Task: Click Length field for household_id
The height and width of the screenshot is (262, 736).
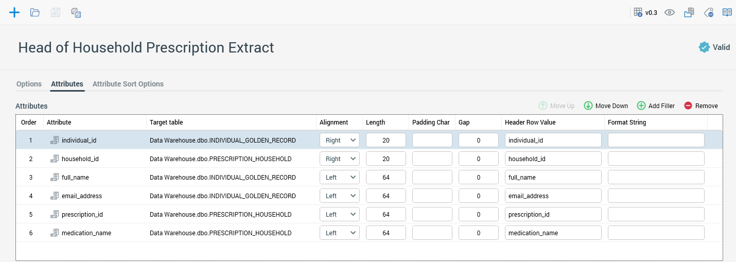Action: point(385,159)
